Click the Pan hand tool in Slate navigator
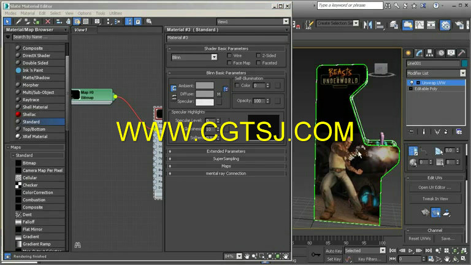 click(247, 256)
